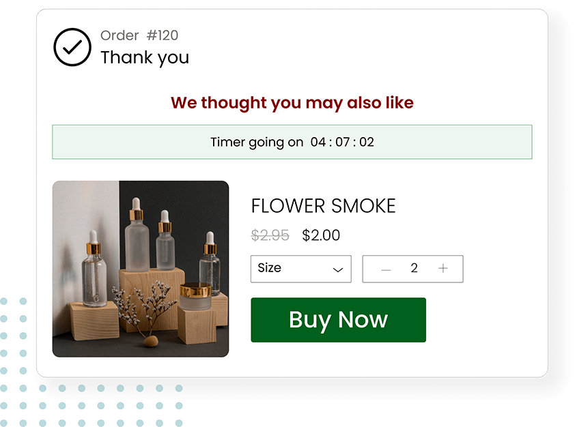Image resolution: width=577 pixels, height=427 pixels.
Task: Click the 'We thought you may also like' heading
Action: 292,103
